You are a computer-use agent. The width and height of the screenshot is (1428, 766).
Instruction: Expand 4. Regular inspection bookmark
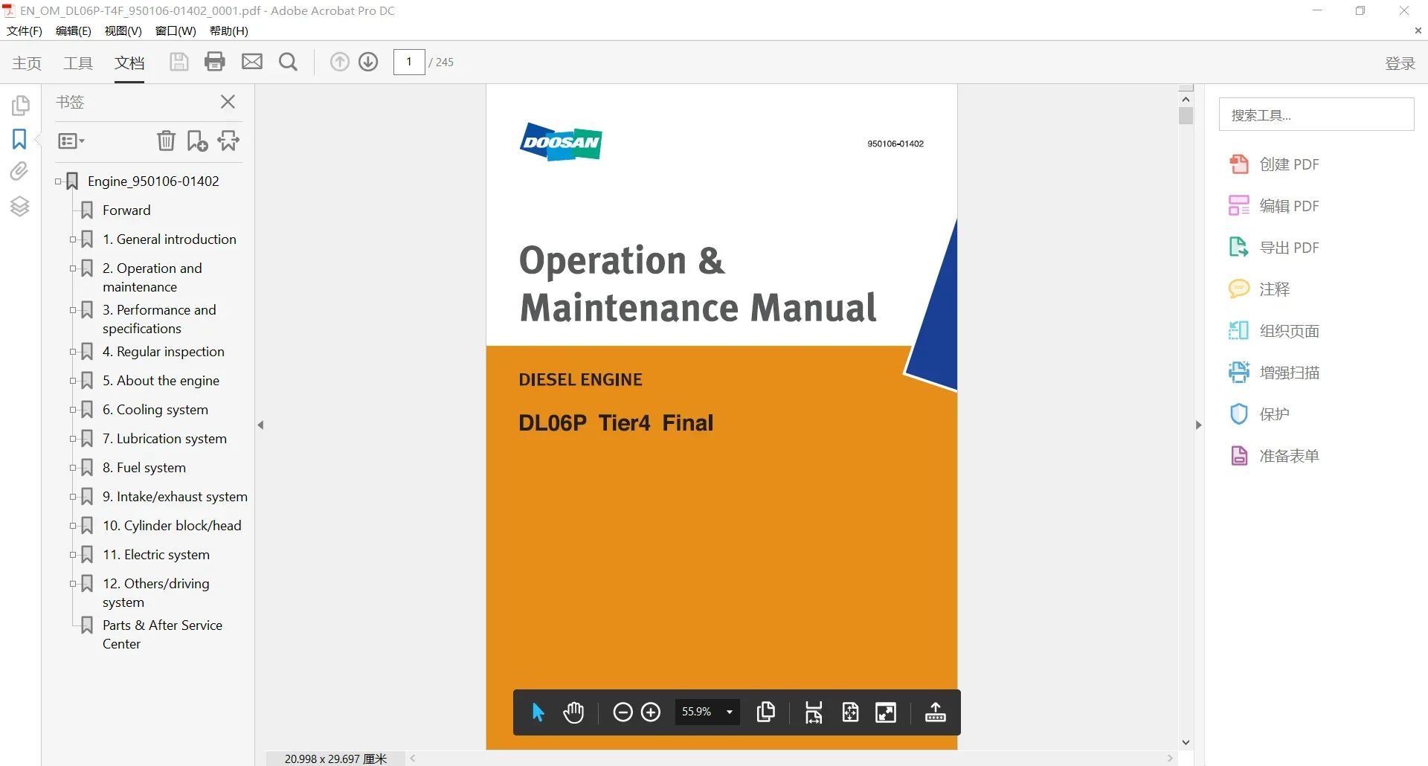tap(73, 352)
